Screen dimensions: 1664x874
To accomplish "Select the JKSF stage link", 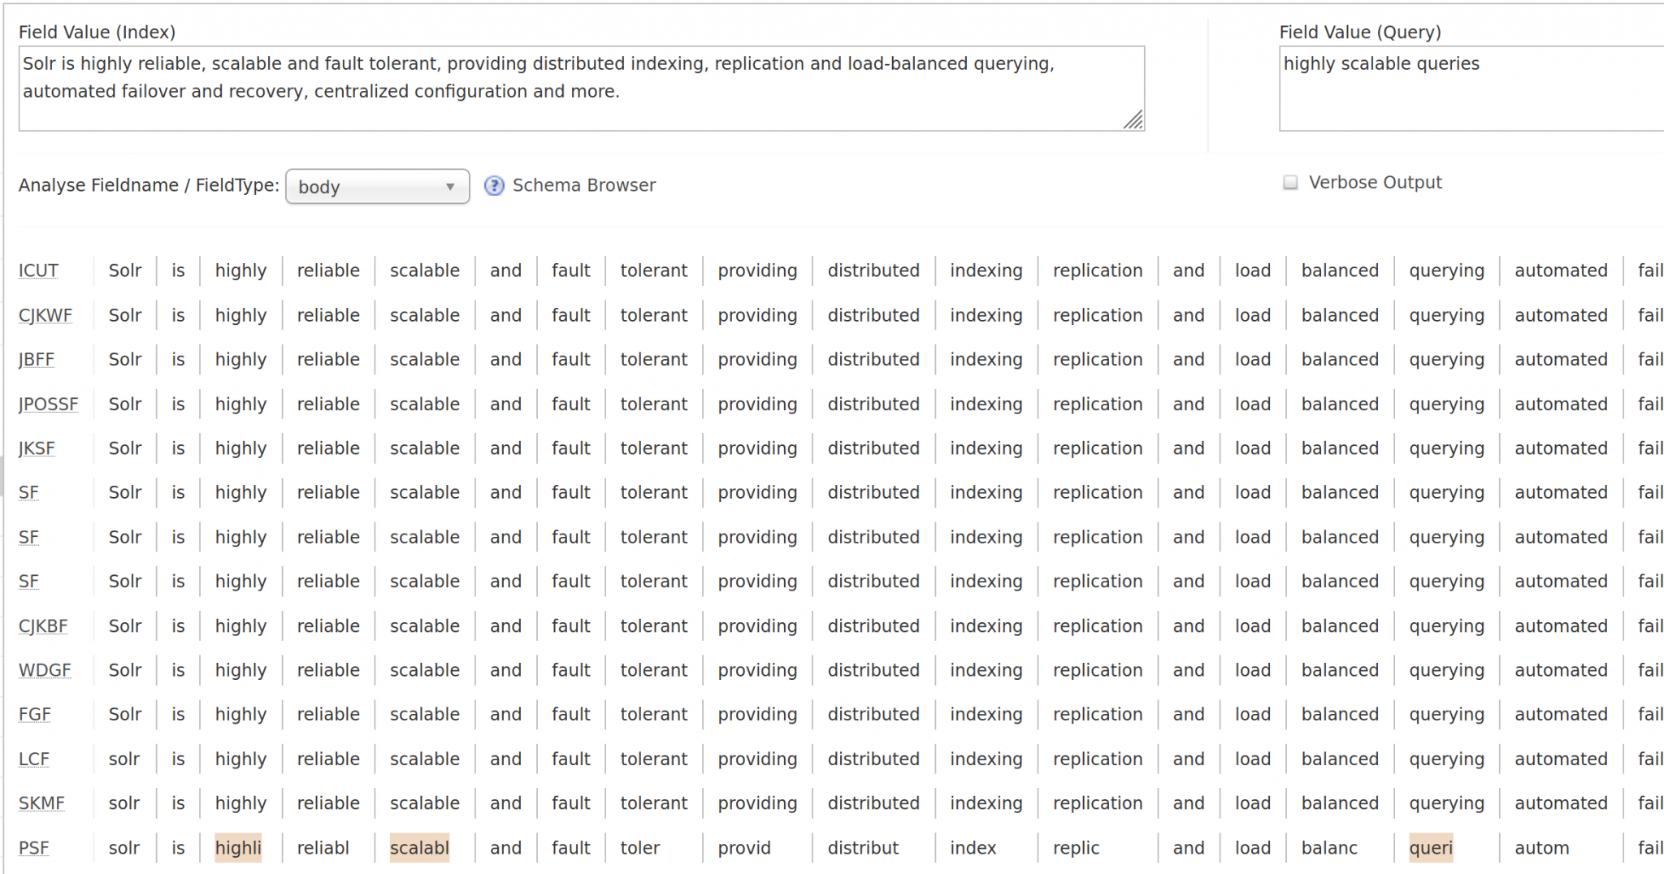I will pyautogui.click(x=37, y=448).
